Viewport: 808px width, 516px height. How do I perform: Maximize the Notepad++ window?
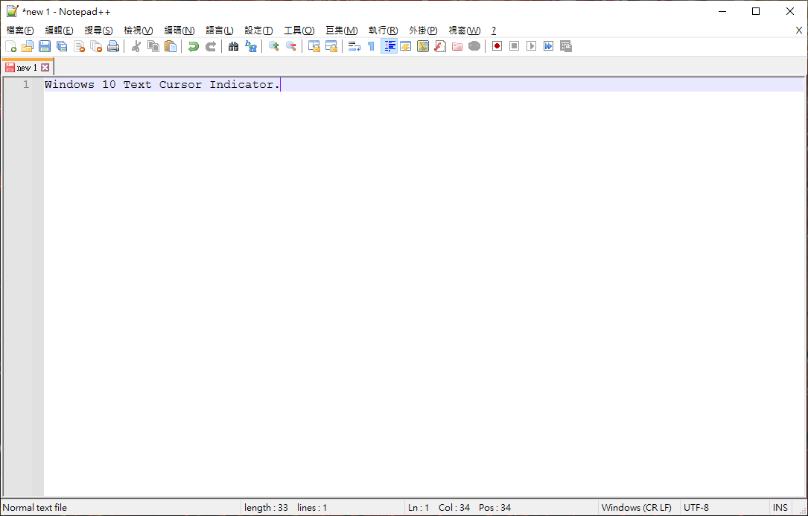(x=755, y=11)
